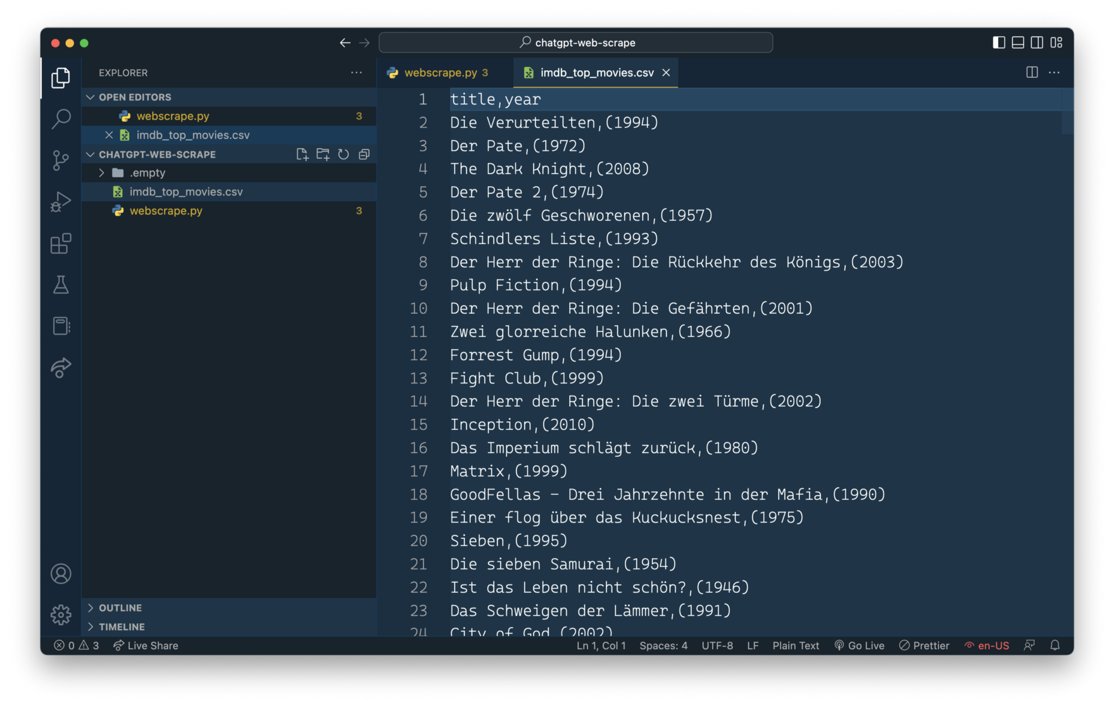Expand the Timeline section
Viewport: 1114px width, 708px height.
229,626
